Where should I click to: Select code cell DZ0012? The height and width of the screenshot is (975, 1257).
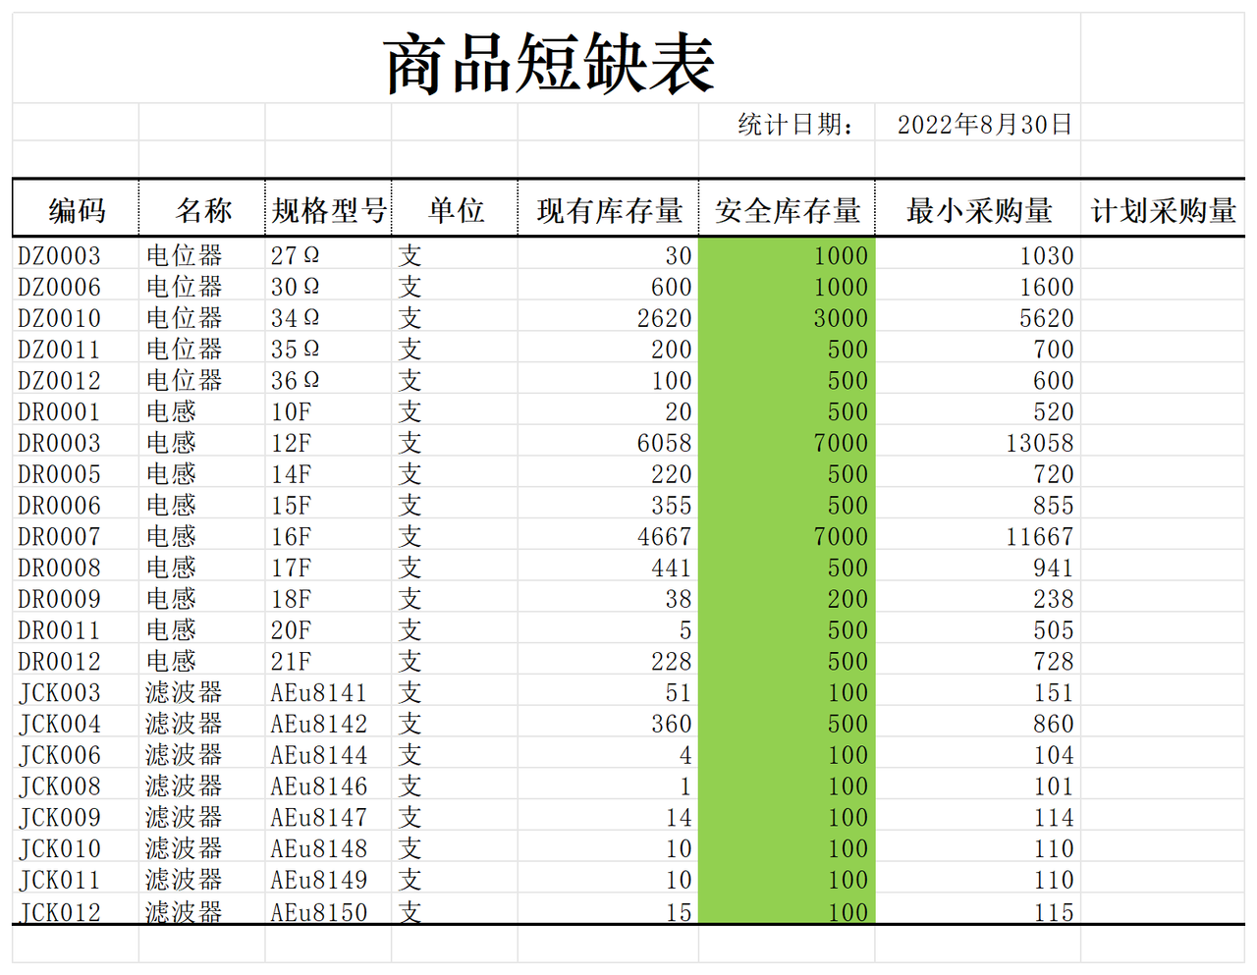[76, 380]
